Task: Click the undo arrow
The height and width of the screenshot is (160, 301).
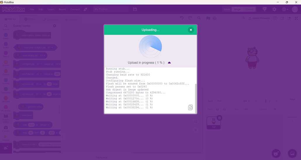Action: pyautogui.click(x=181, y=18)
